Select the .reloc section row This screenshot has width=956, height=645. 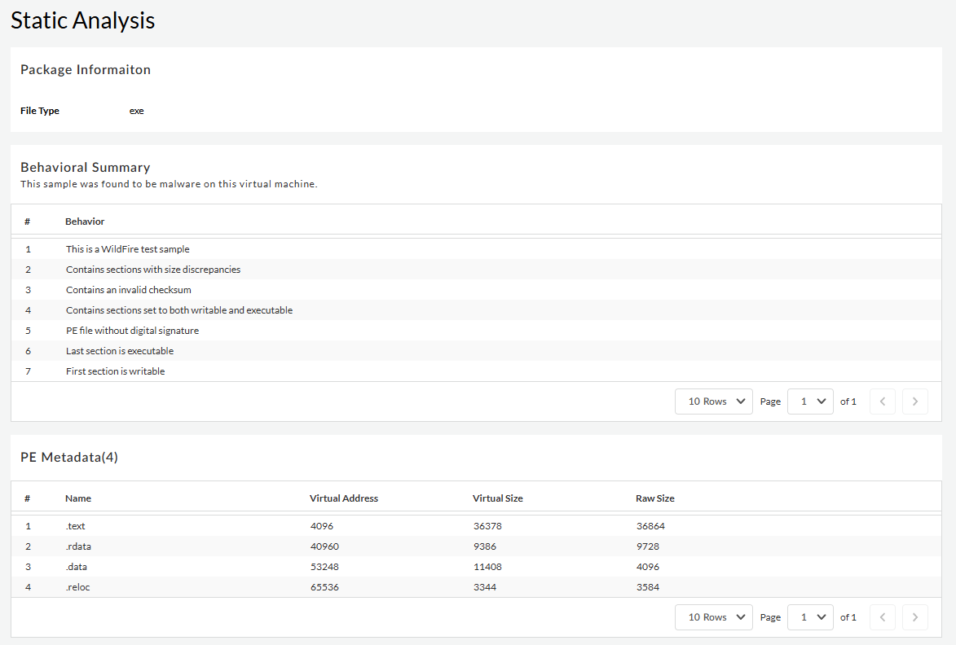click(78, 587)
